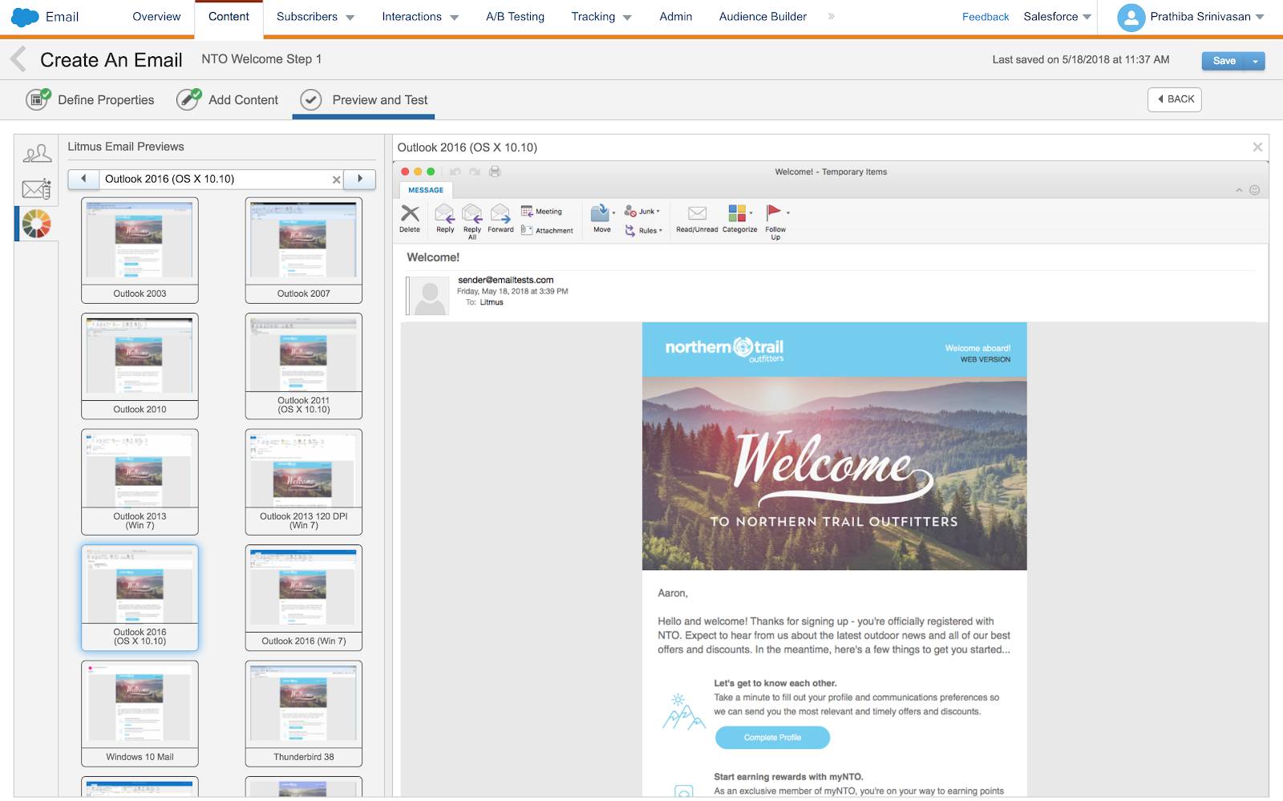
Task: Click the Preview and Test checkmark icon
Action: 311,99
